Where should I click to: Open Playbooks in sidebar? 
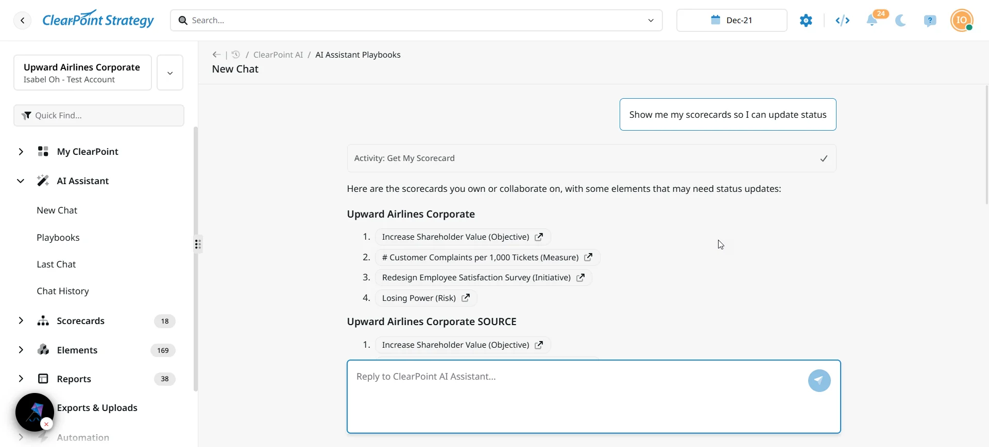pyautogui.click(x=58, y=238)
